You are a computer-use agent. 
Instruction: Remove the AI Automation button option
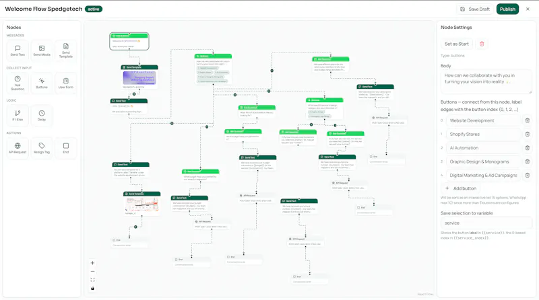[x=528, y=148]
